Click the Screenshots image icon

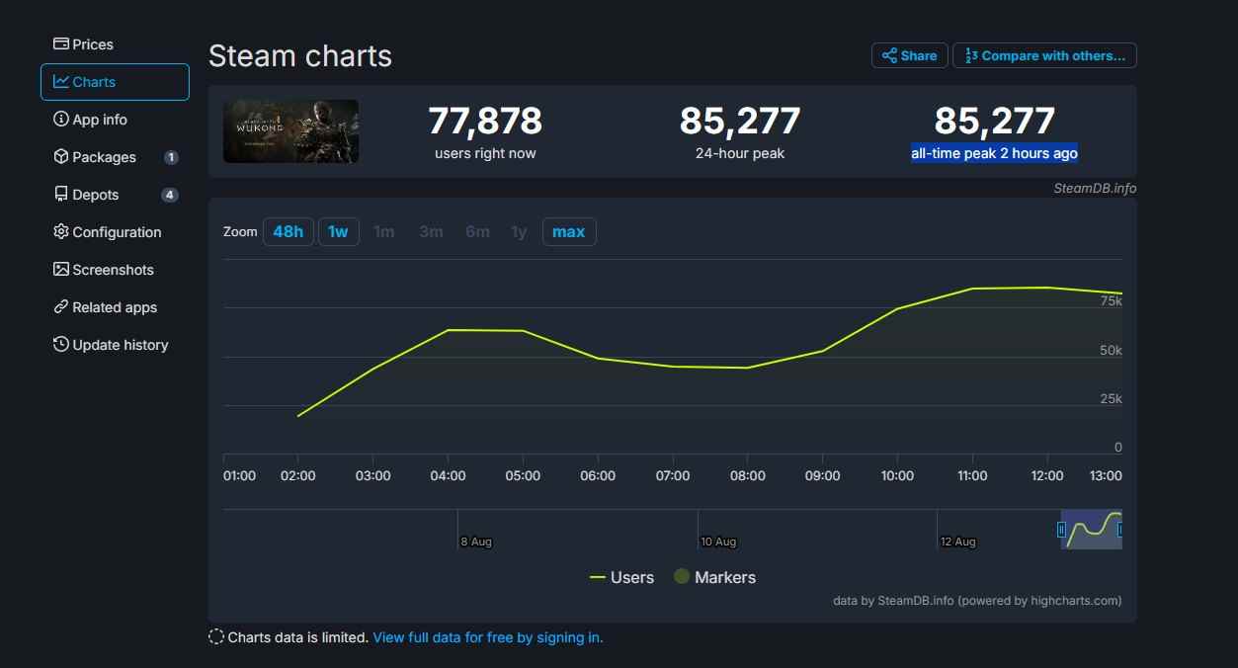[x=61, y=270]
